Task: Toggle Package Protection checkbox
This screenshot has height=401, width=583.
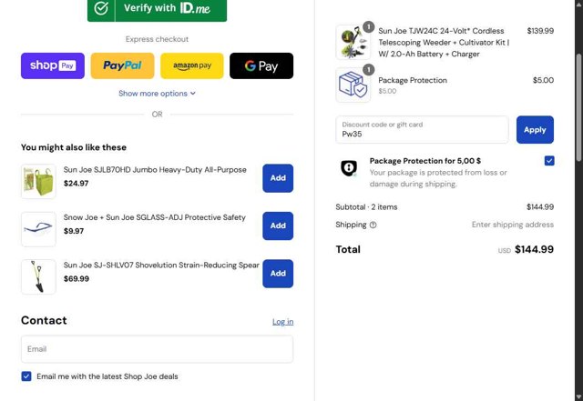Action: 549,161
